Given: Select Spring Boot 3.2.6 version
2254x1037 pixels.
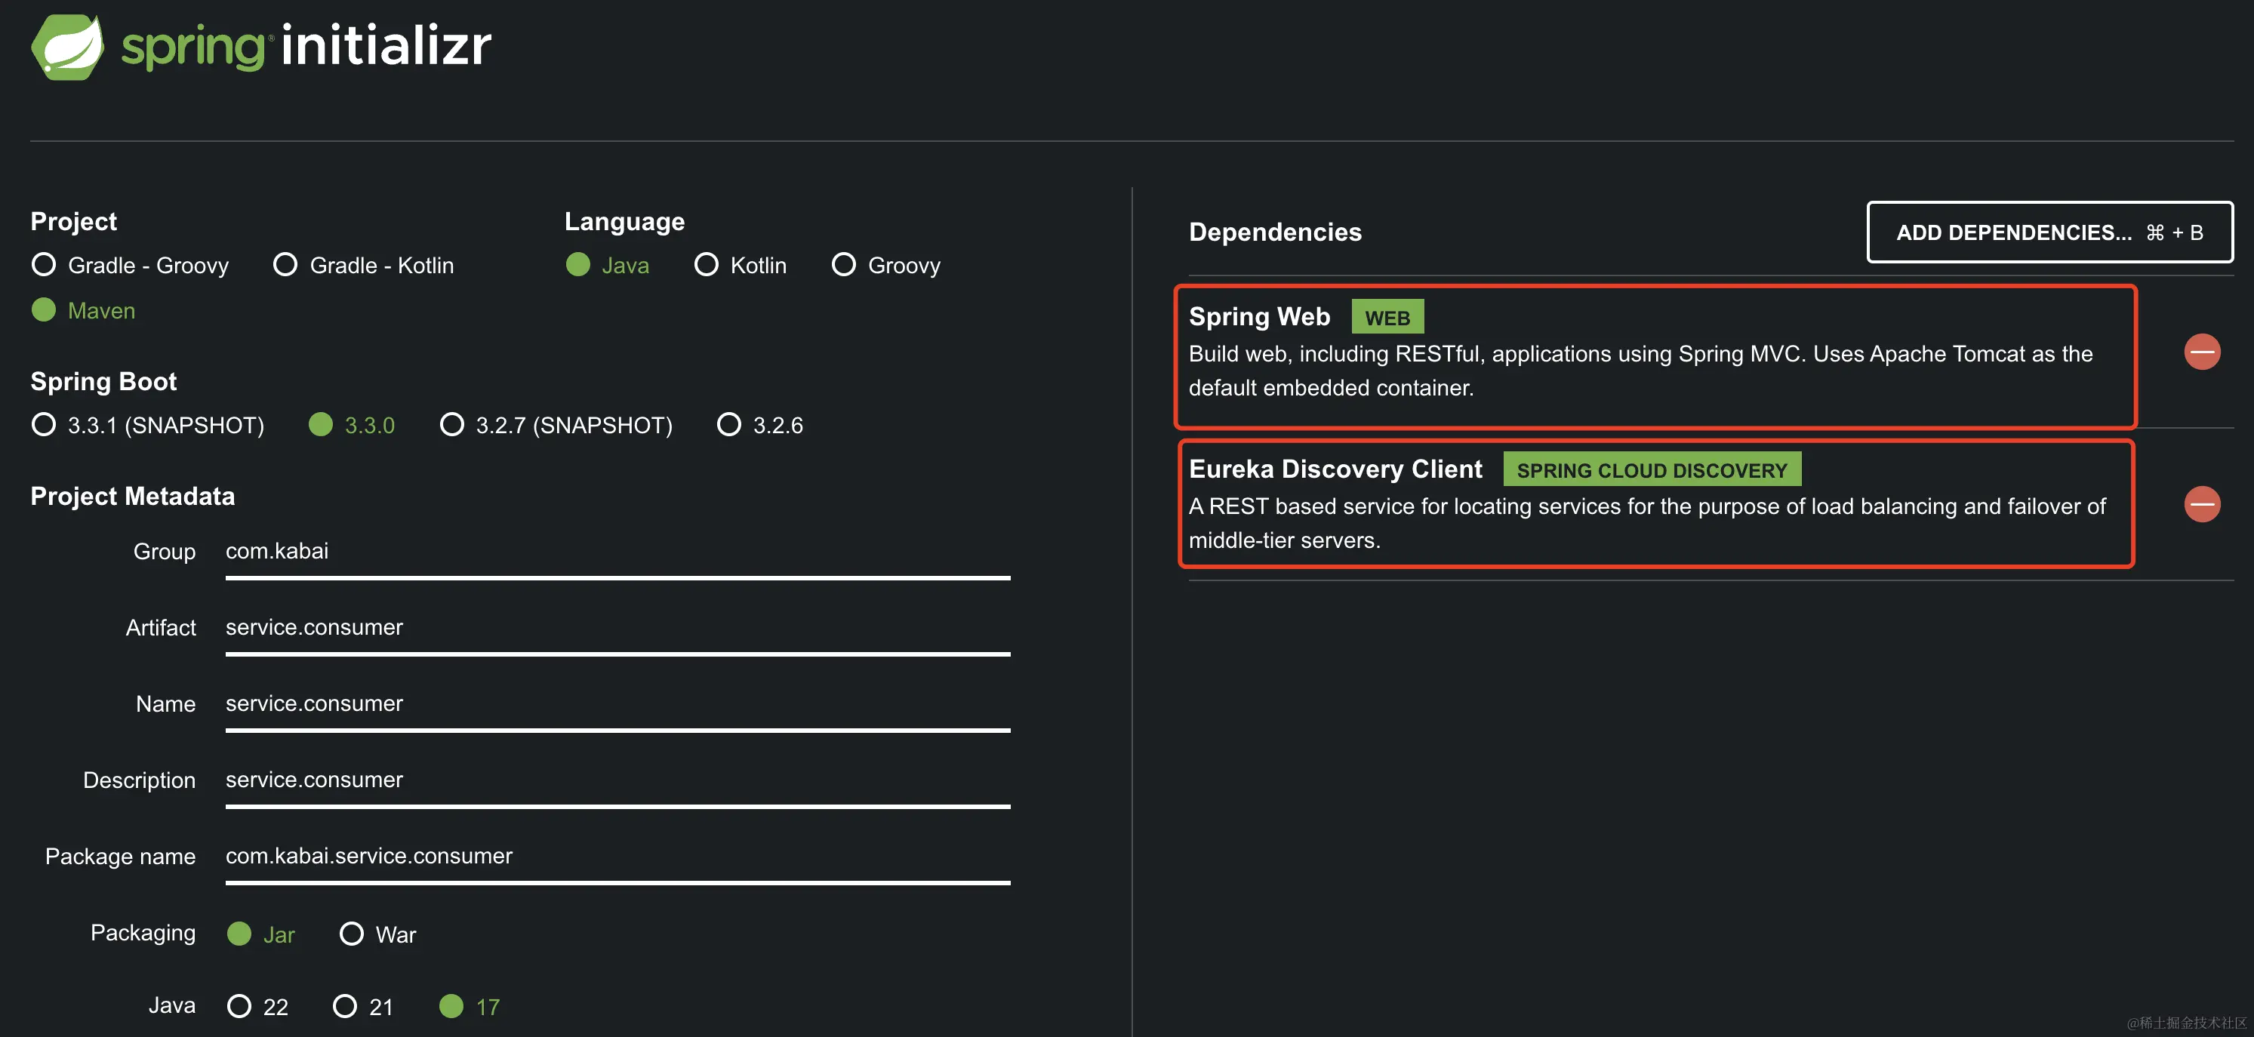Looking at the screenshot, I should (x=729, y=424).
